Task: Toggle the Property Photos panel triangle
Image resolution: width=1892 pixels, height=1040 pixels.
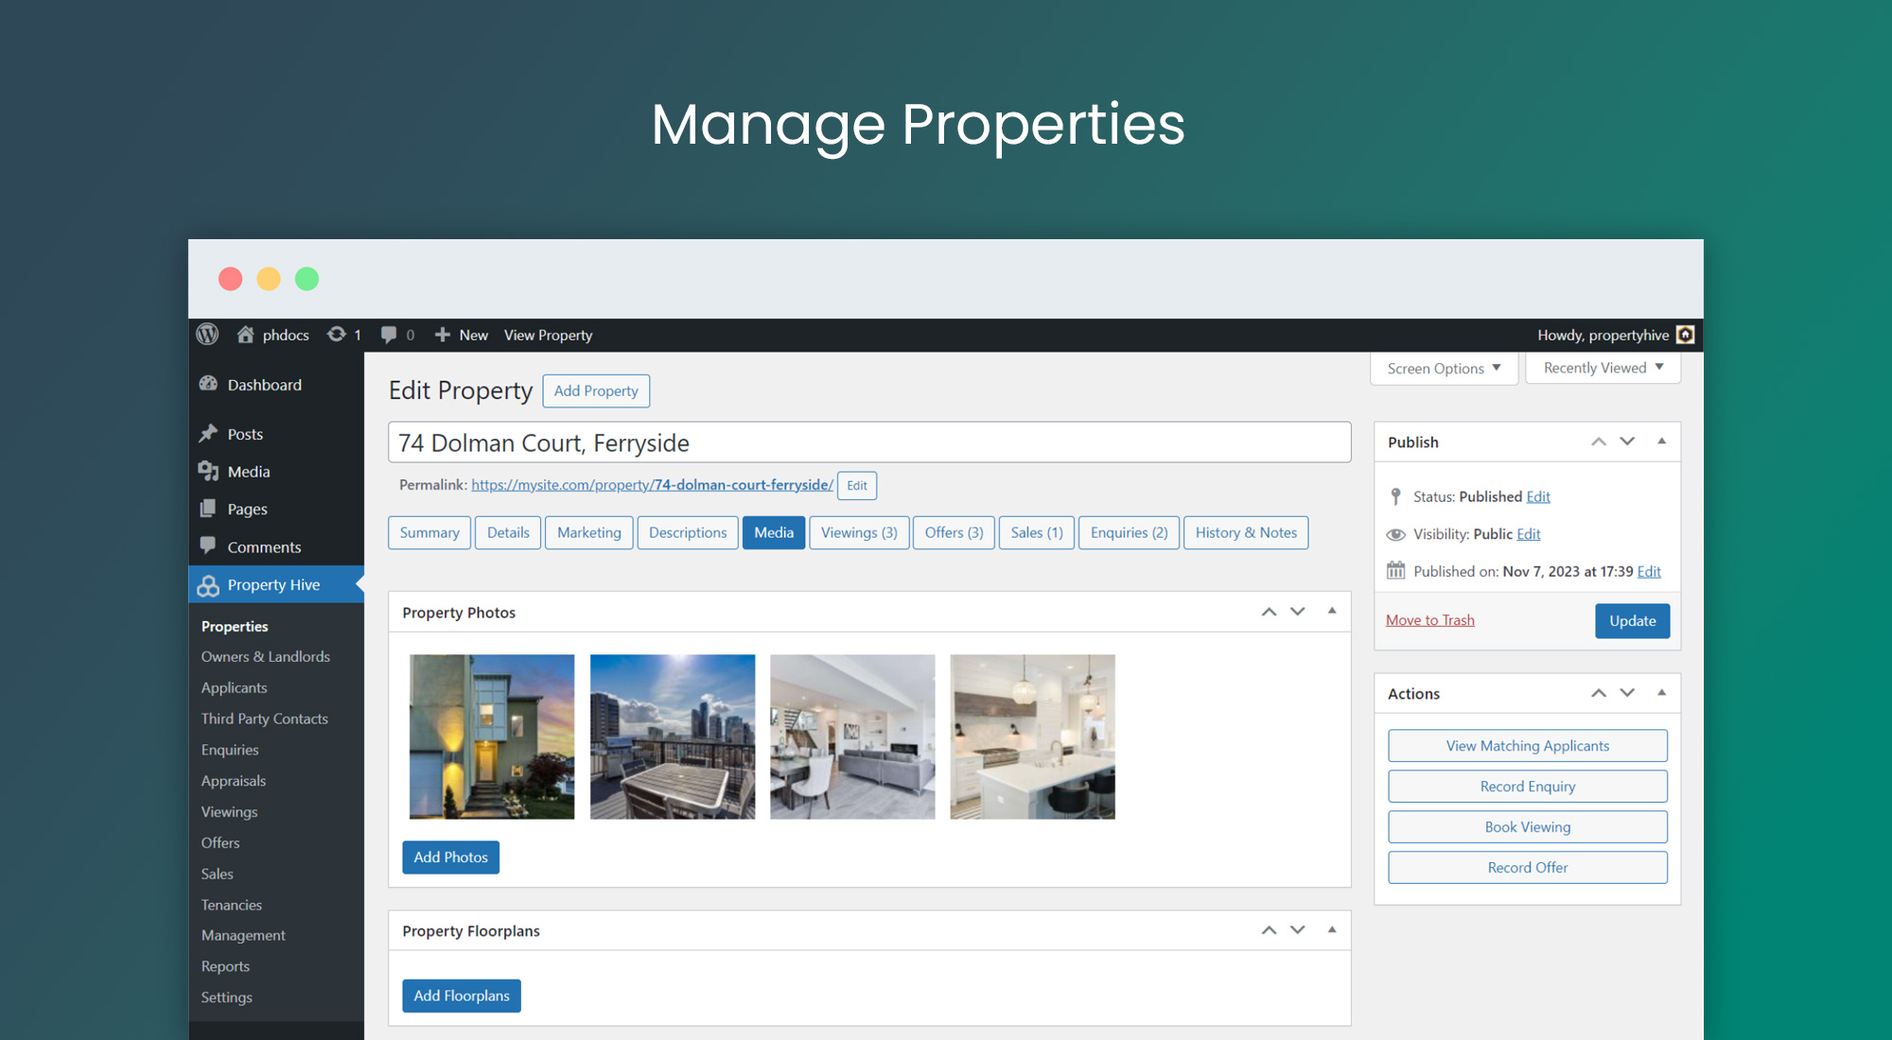Action: 1331,612
